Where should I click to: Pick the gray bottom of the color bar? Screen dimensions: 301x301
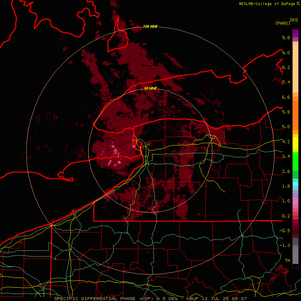click(295, 251)
